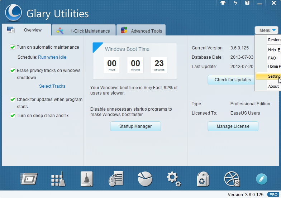This screenshot has height=198, width=281.
Task: Click the round blue pencil edit icon
Action: coord(262,179)
